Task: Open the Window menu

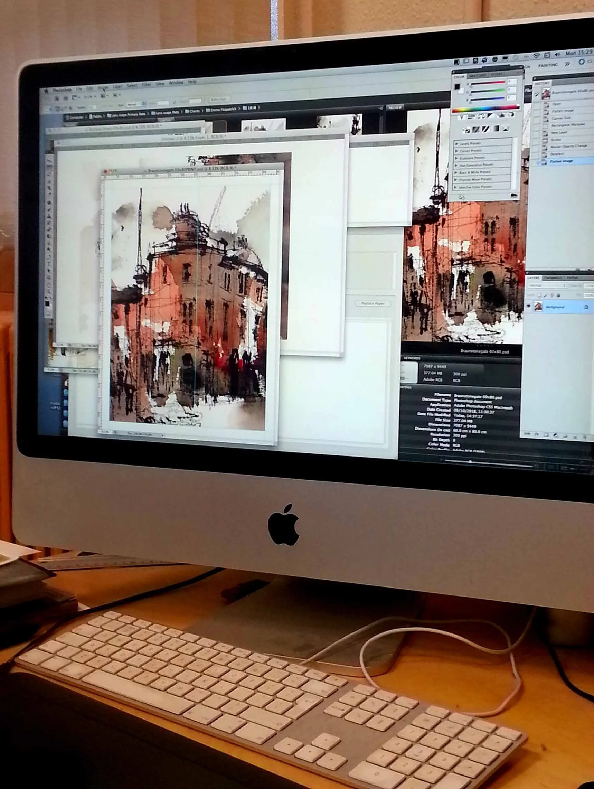Action: tap(176, 83)
